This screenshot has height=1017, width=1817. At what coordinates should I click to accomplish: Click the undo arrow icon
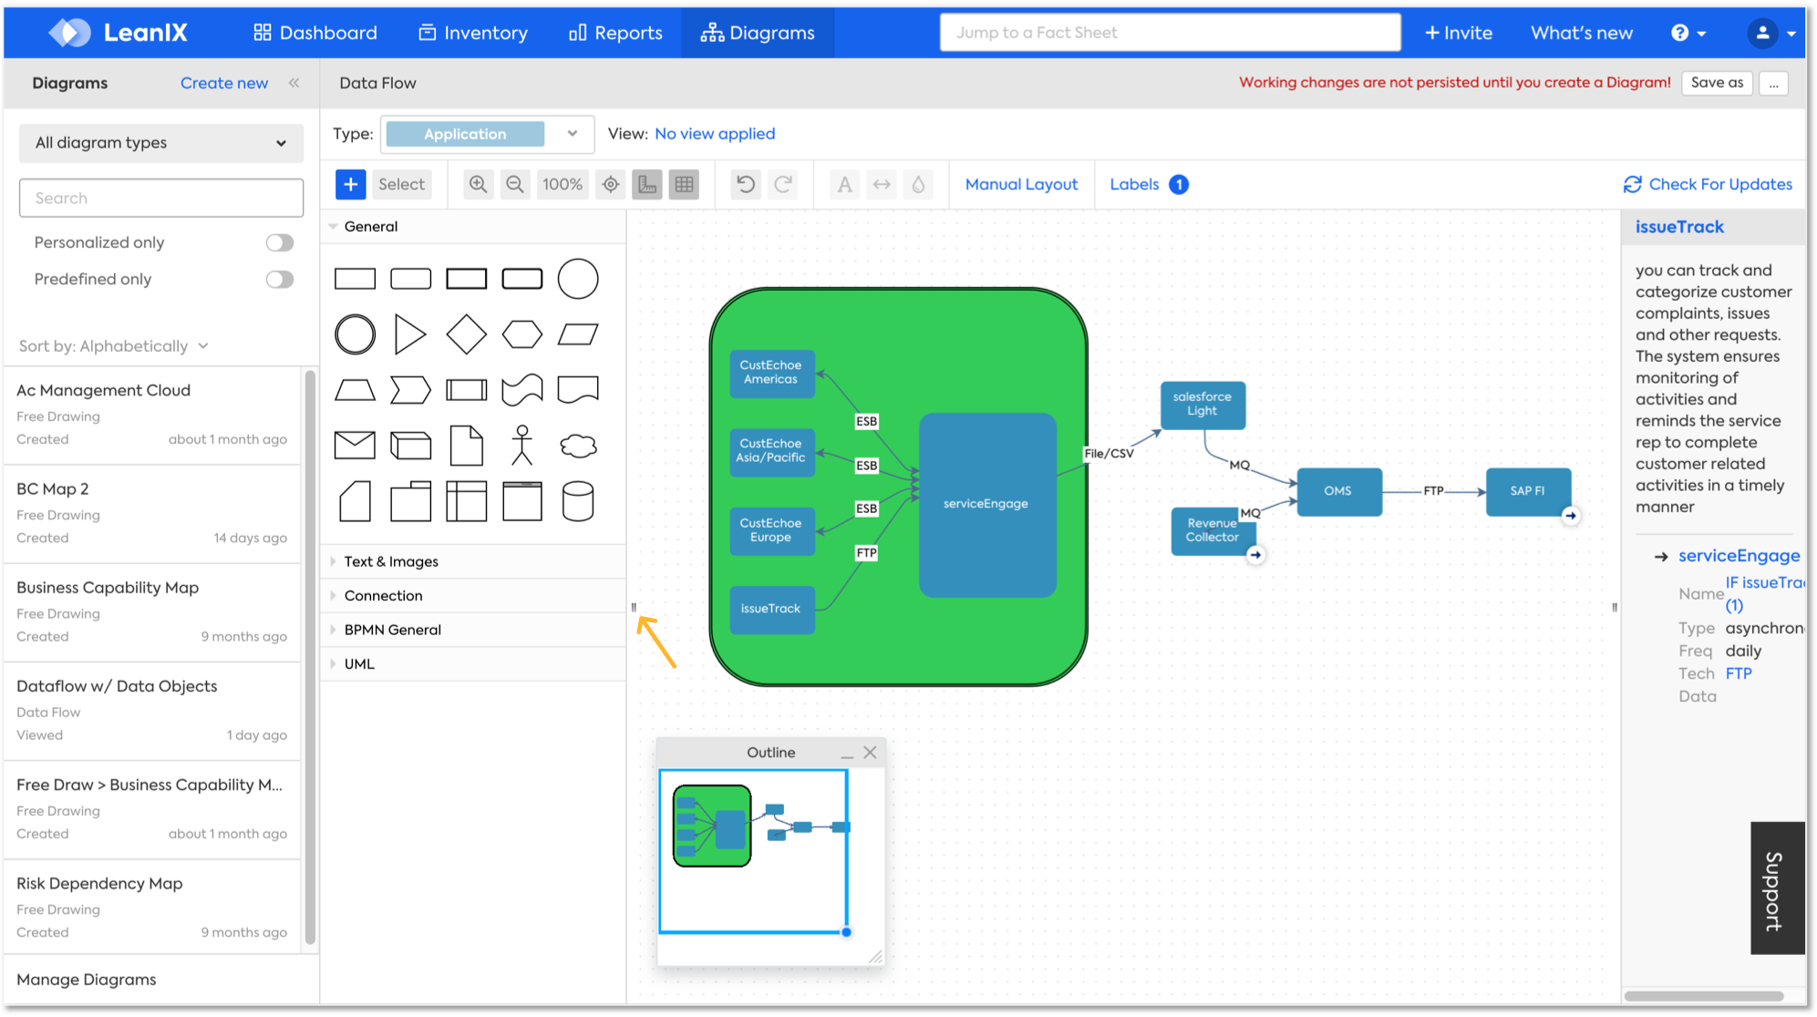click(x=746, y=184)
